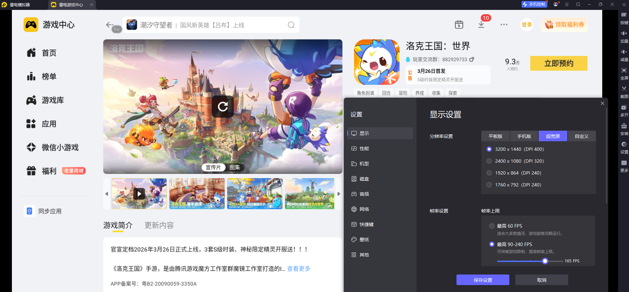The image size is (629, 292).
Task: Open the 多开 multi-instance manager
Action: coord(624,111)
